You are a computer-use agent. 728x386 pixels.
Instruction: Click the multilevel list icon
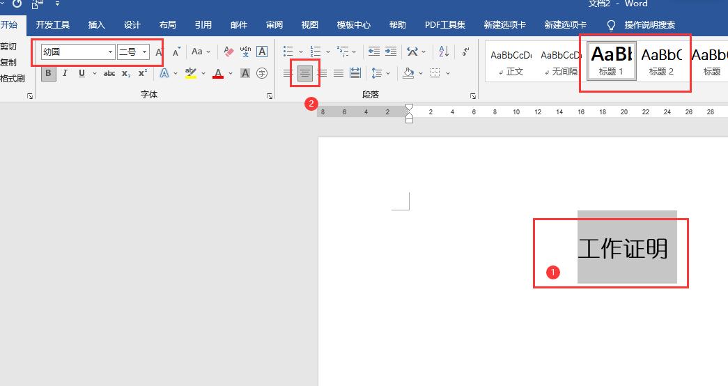(343, 52)
